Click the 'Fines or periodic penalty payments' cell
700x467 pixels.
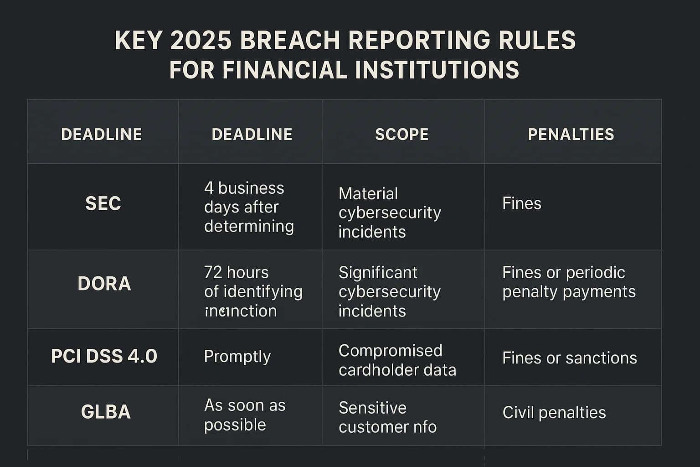tap(569, 282)
